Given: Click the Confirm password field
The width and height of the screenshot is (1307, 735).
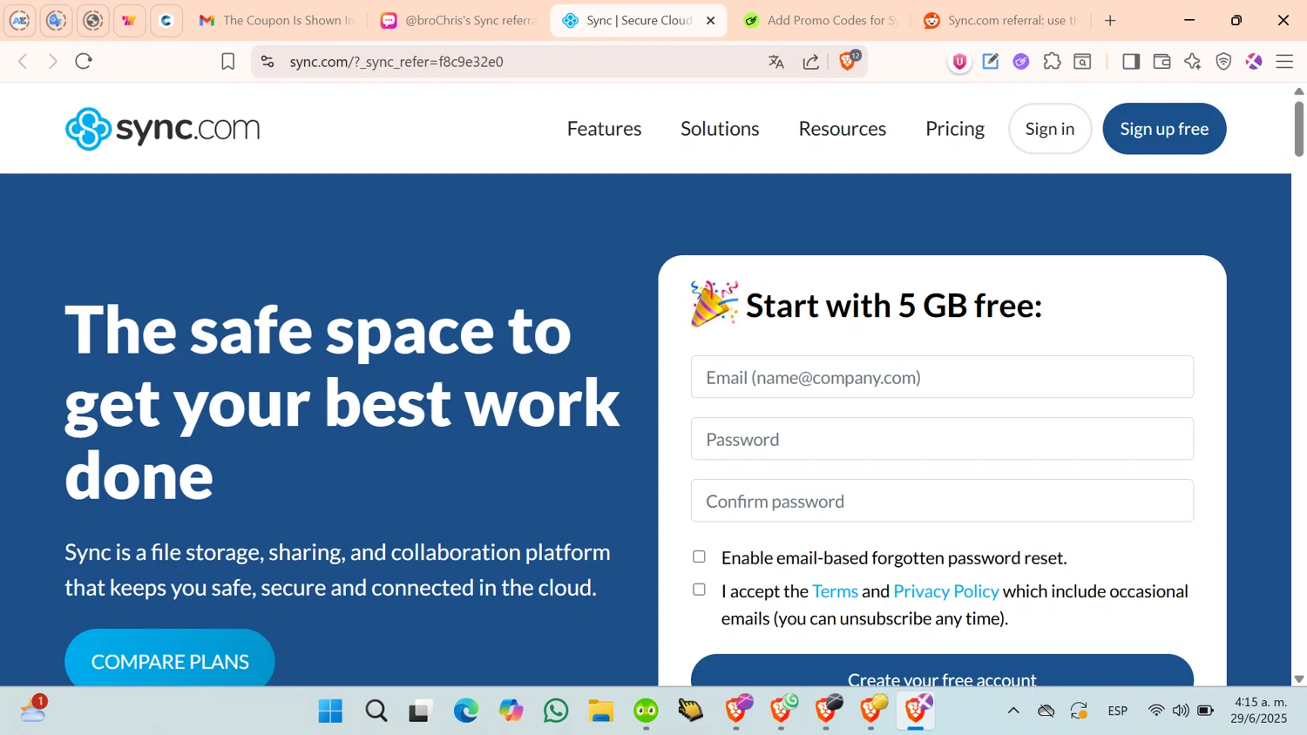Looking at the screenshot, I should pos(942,501).
